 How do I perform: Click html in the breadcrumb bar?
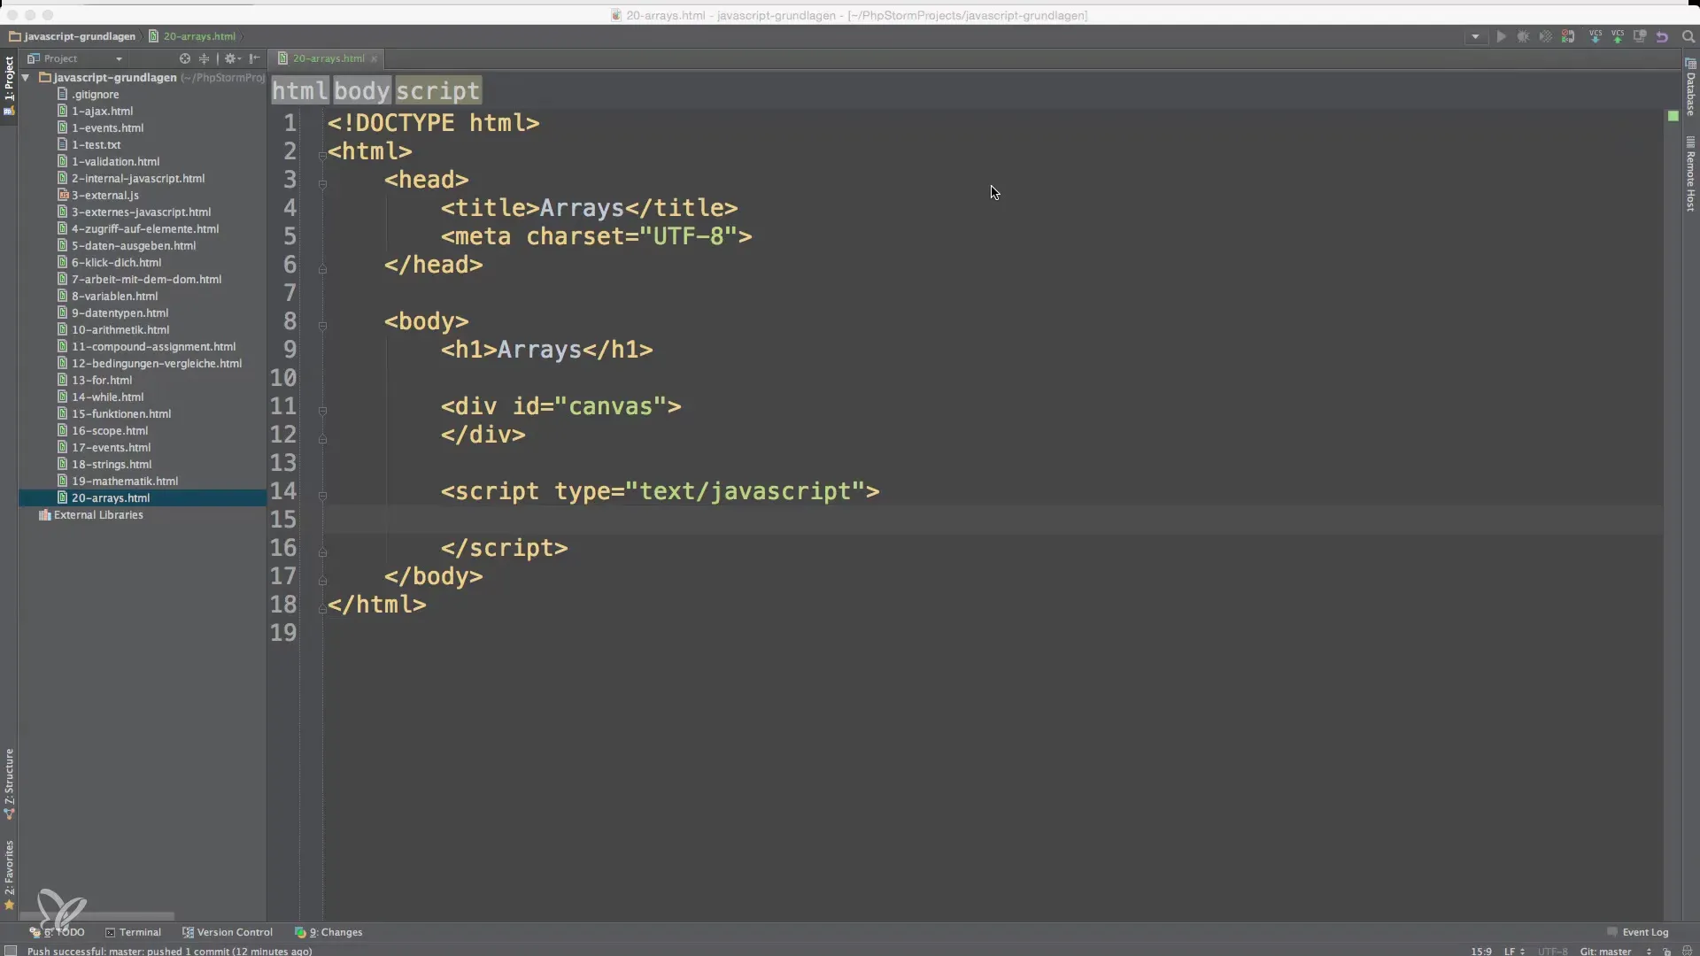click(x=300, y=90)
